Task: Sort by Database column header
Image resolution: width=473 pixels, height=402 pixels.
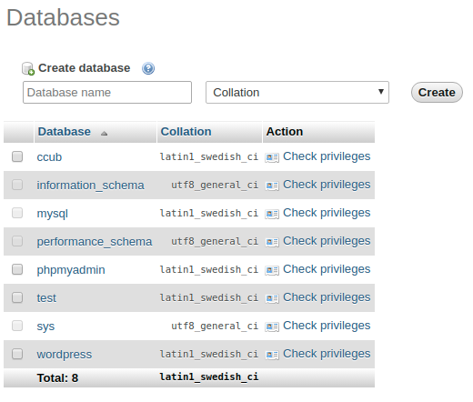Action: point(65,132)
